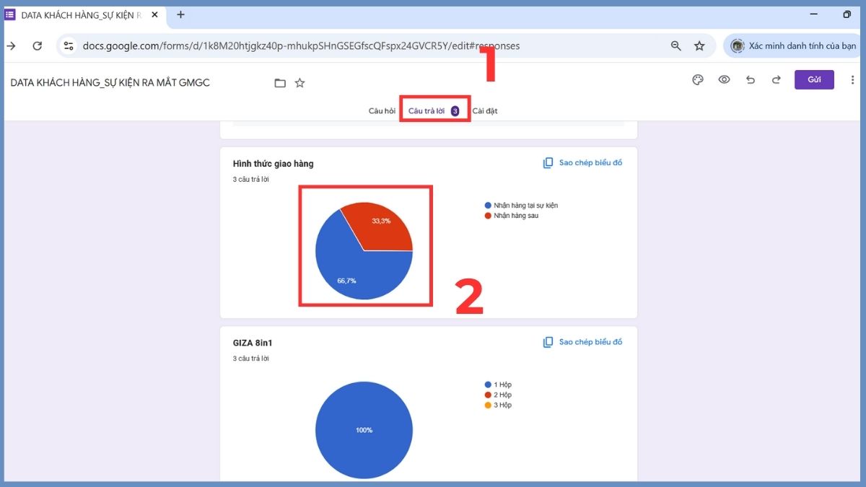Open site permissions icon in address bar
The image size is (866, 487).
[x=69, y=45]
